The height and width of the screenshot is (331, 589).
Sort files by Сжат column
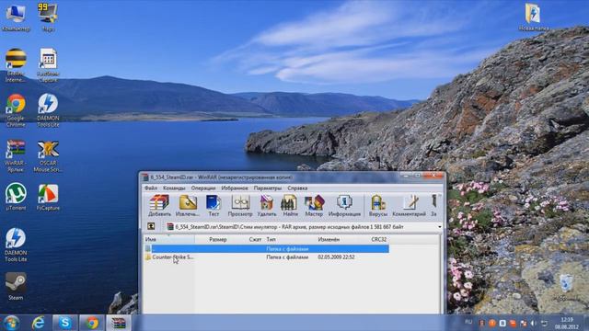[255, 239]
